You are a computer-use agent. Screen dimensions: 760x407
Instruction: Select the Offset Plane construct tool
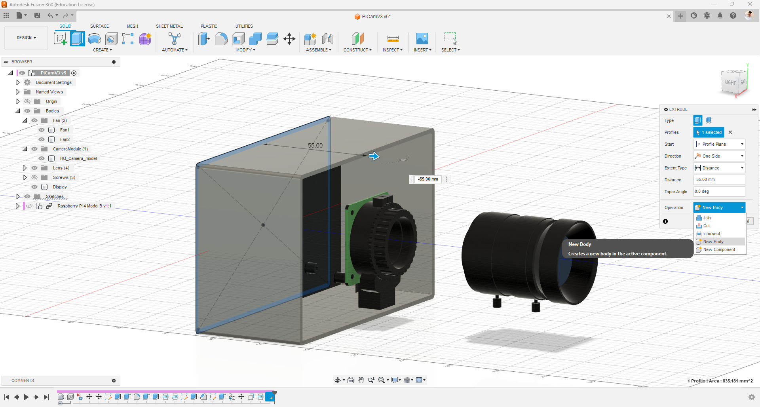coord(357,39)
